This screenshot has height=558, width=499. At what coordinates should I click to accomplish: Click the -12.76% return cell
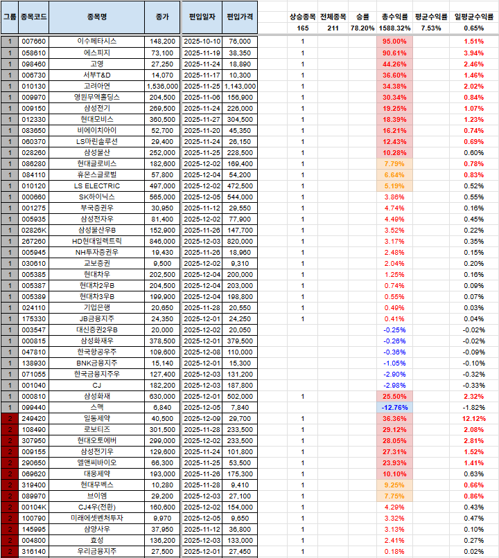coord(394,407)
